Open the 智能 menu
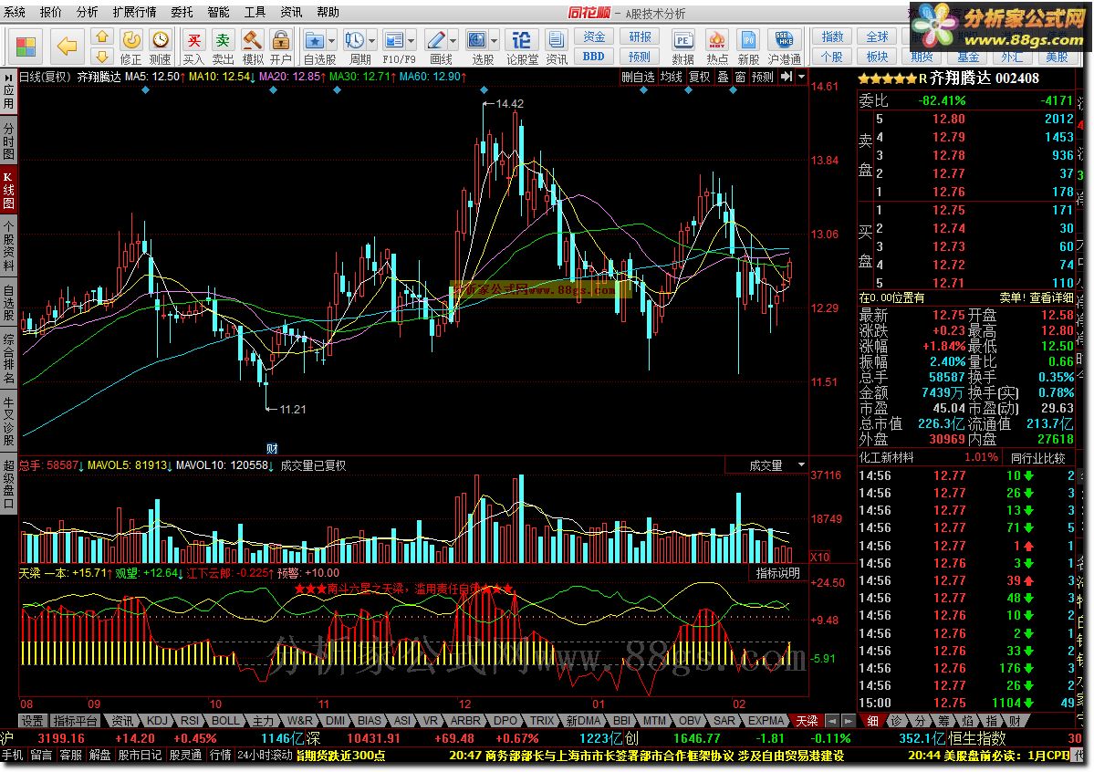 [218, 12]
